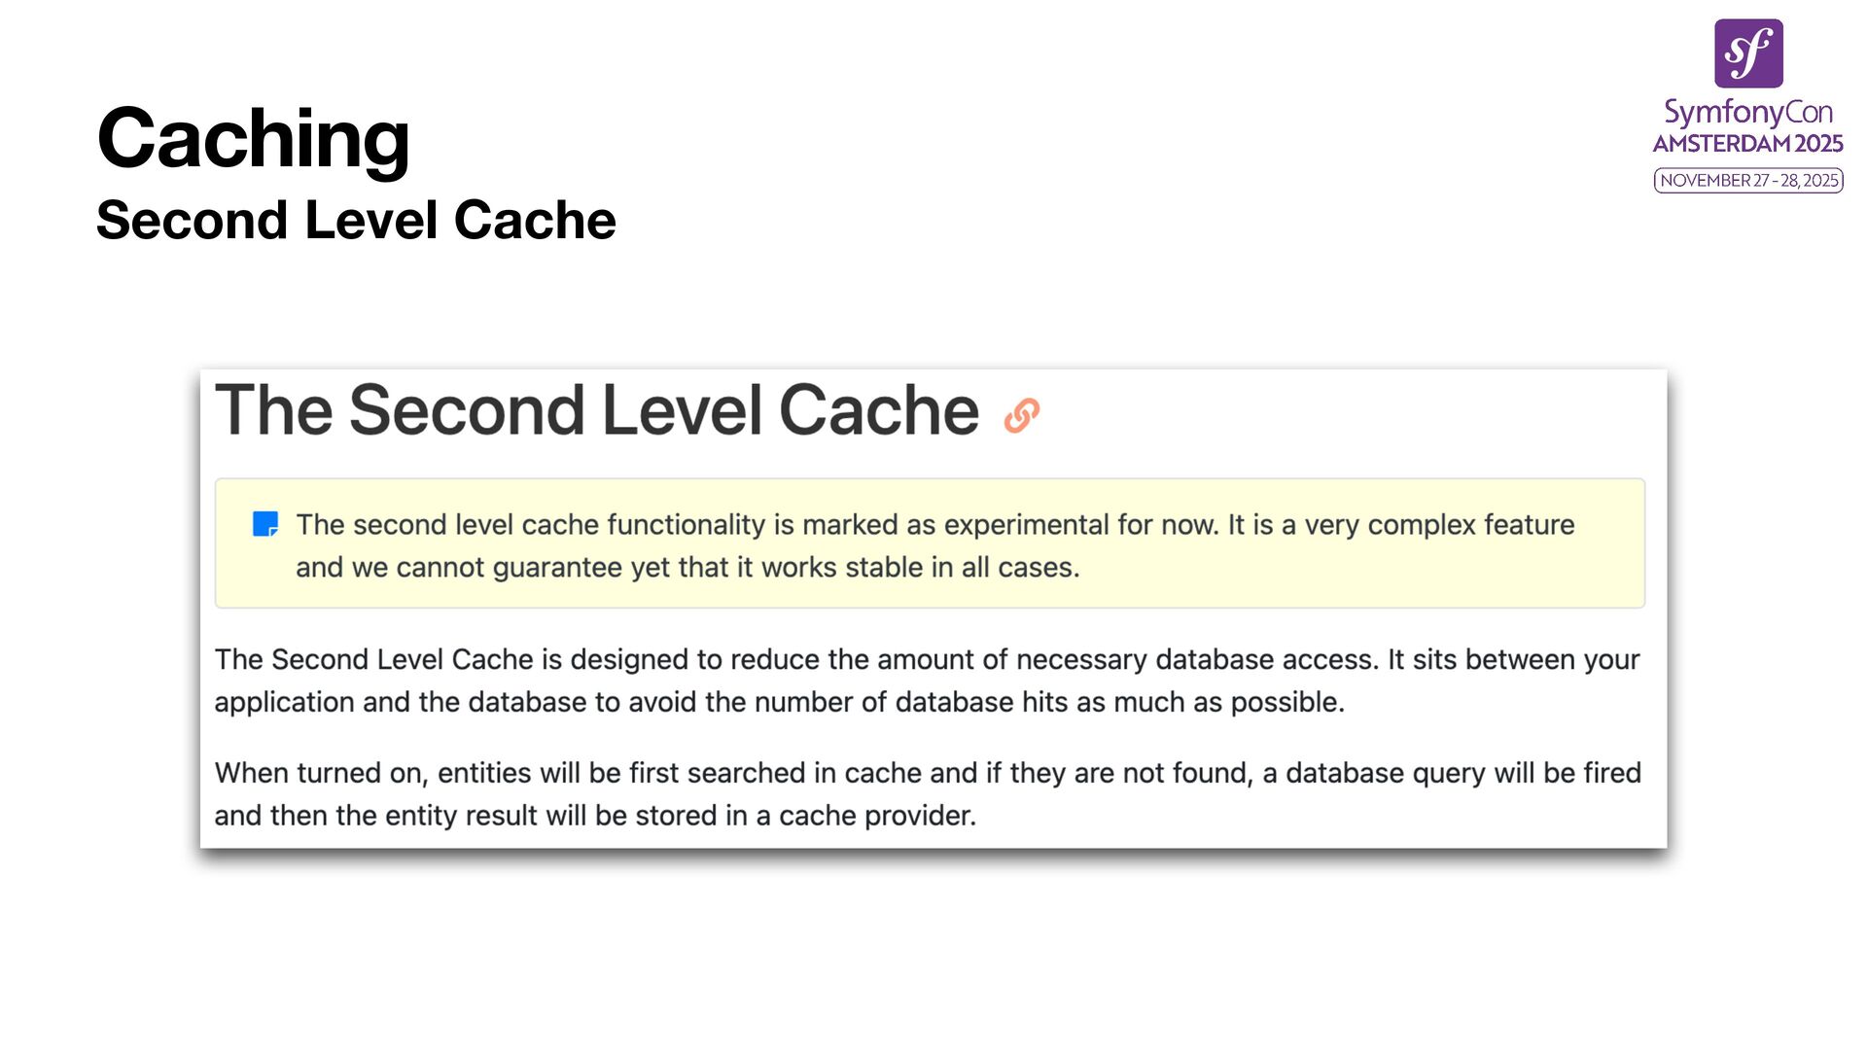The image size is (1867, 1050).
Task: Click the Caching slide title
Action: tap(253, 139)
